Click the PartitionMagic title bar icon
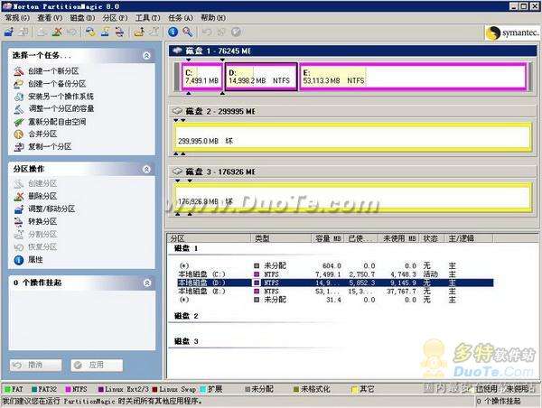The image size is (542, 408). (7, 6)
